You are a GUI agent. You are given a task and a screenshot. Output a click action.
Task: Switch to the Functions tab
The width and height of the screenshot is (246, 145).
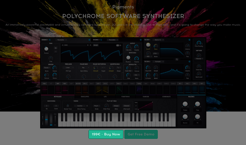125,97
